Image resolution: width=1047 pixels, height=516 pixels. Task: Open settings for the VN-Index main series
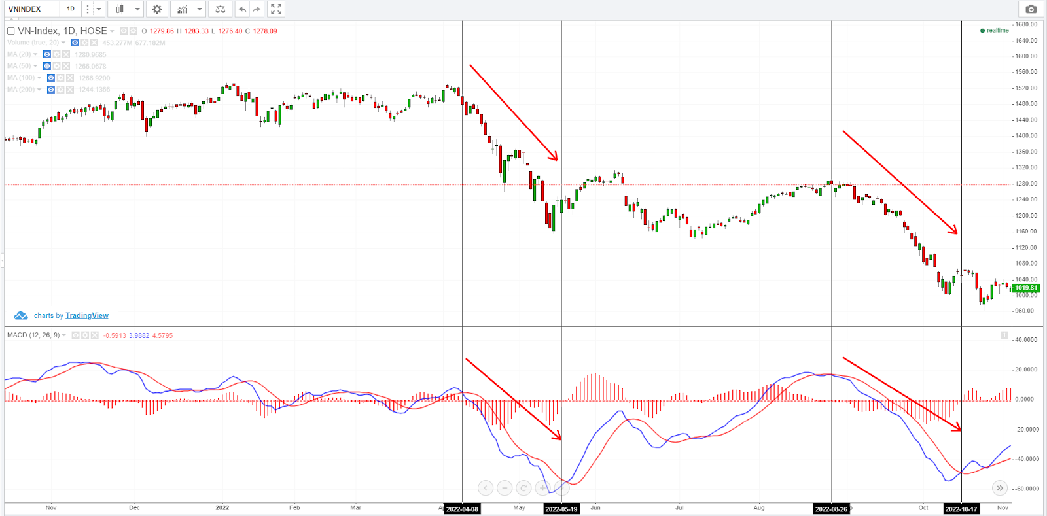point(133,31)
